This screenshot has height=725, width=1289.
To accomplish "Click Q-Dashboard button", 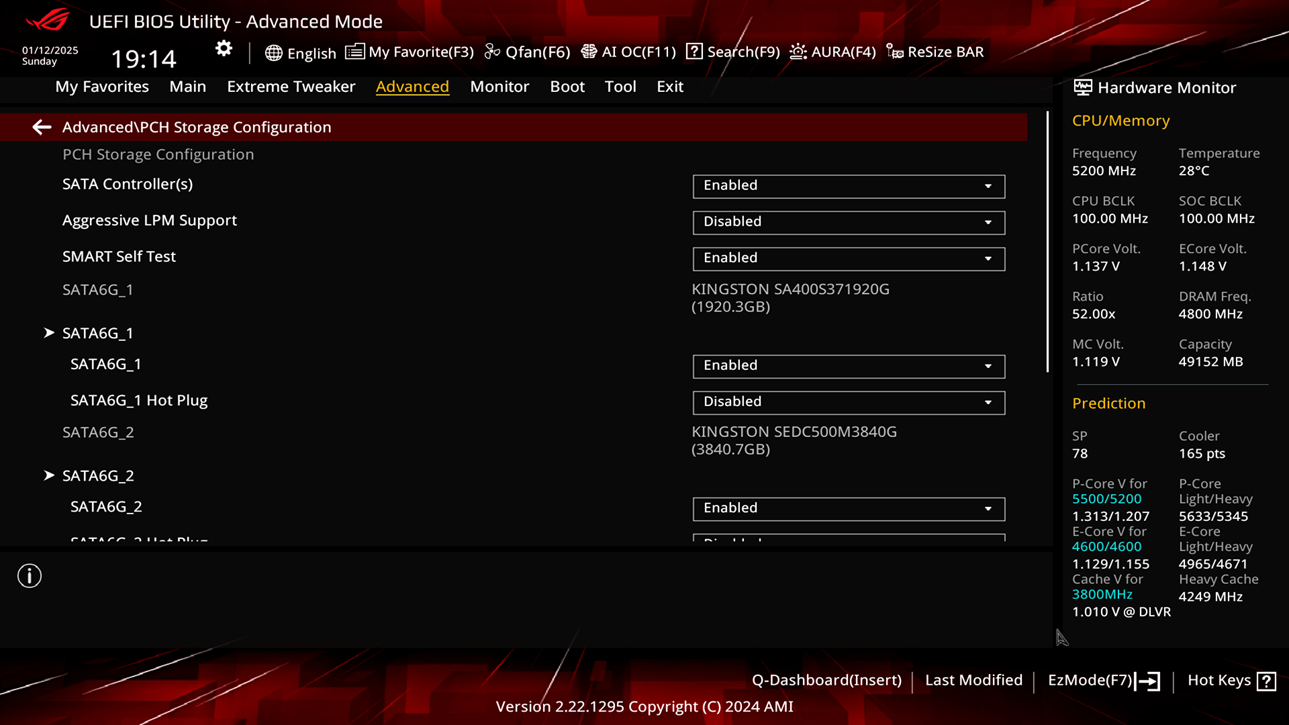I will point(826,680).
